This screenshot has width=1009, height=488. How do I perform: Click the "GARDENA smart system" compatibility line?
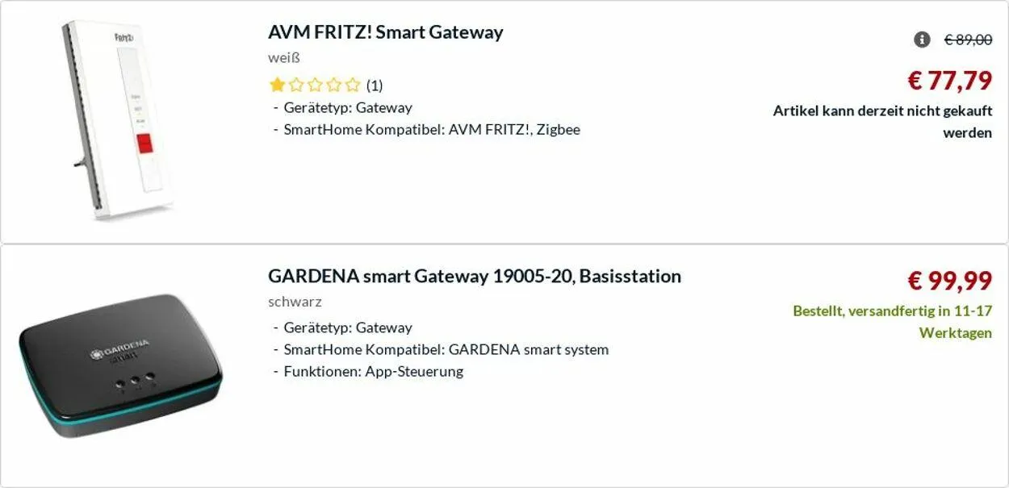446,349
